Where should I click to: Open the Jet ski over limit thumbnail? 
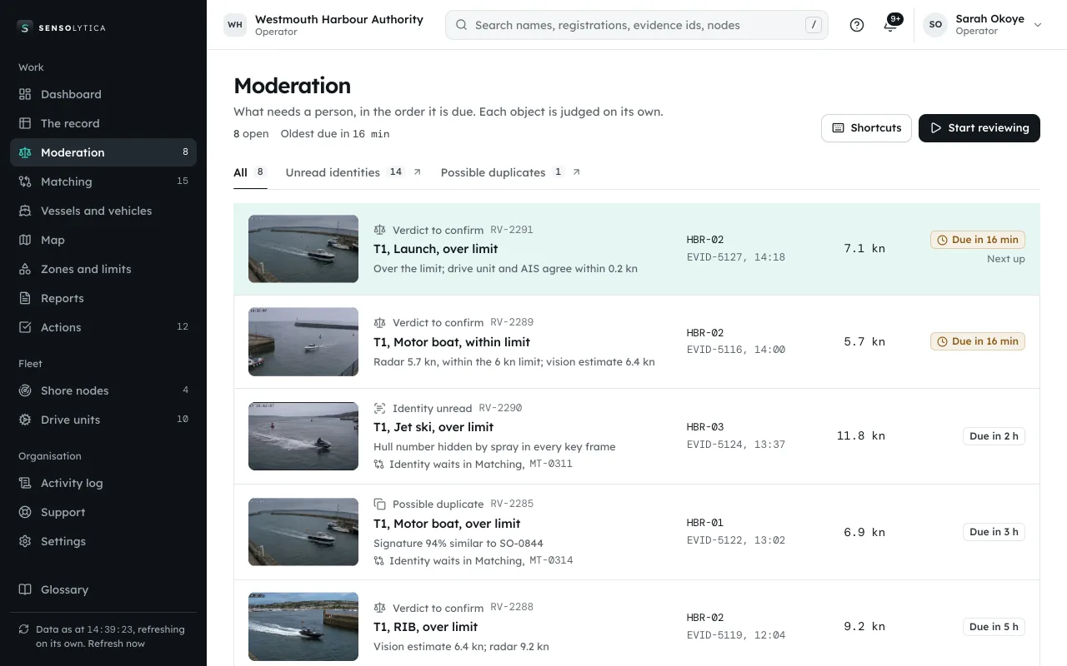point(303,436)
